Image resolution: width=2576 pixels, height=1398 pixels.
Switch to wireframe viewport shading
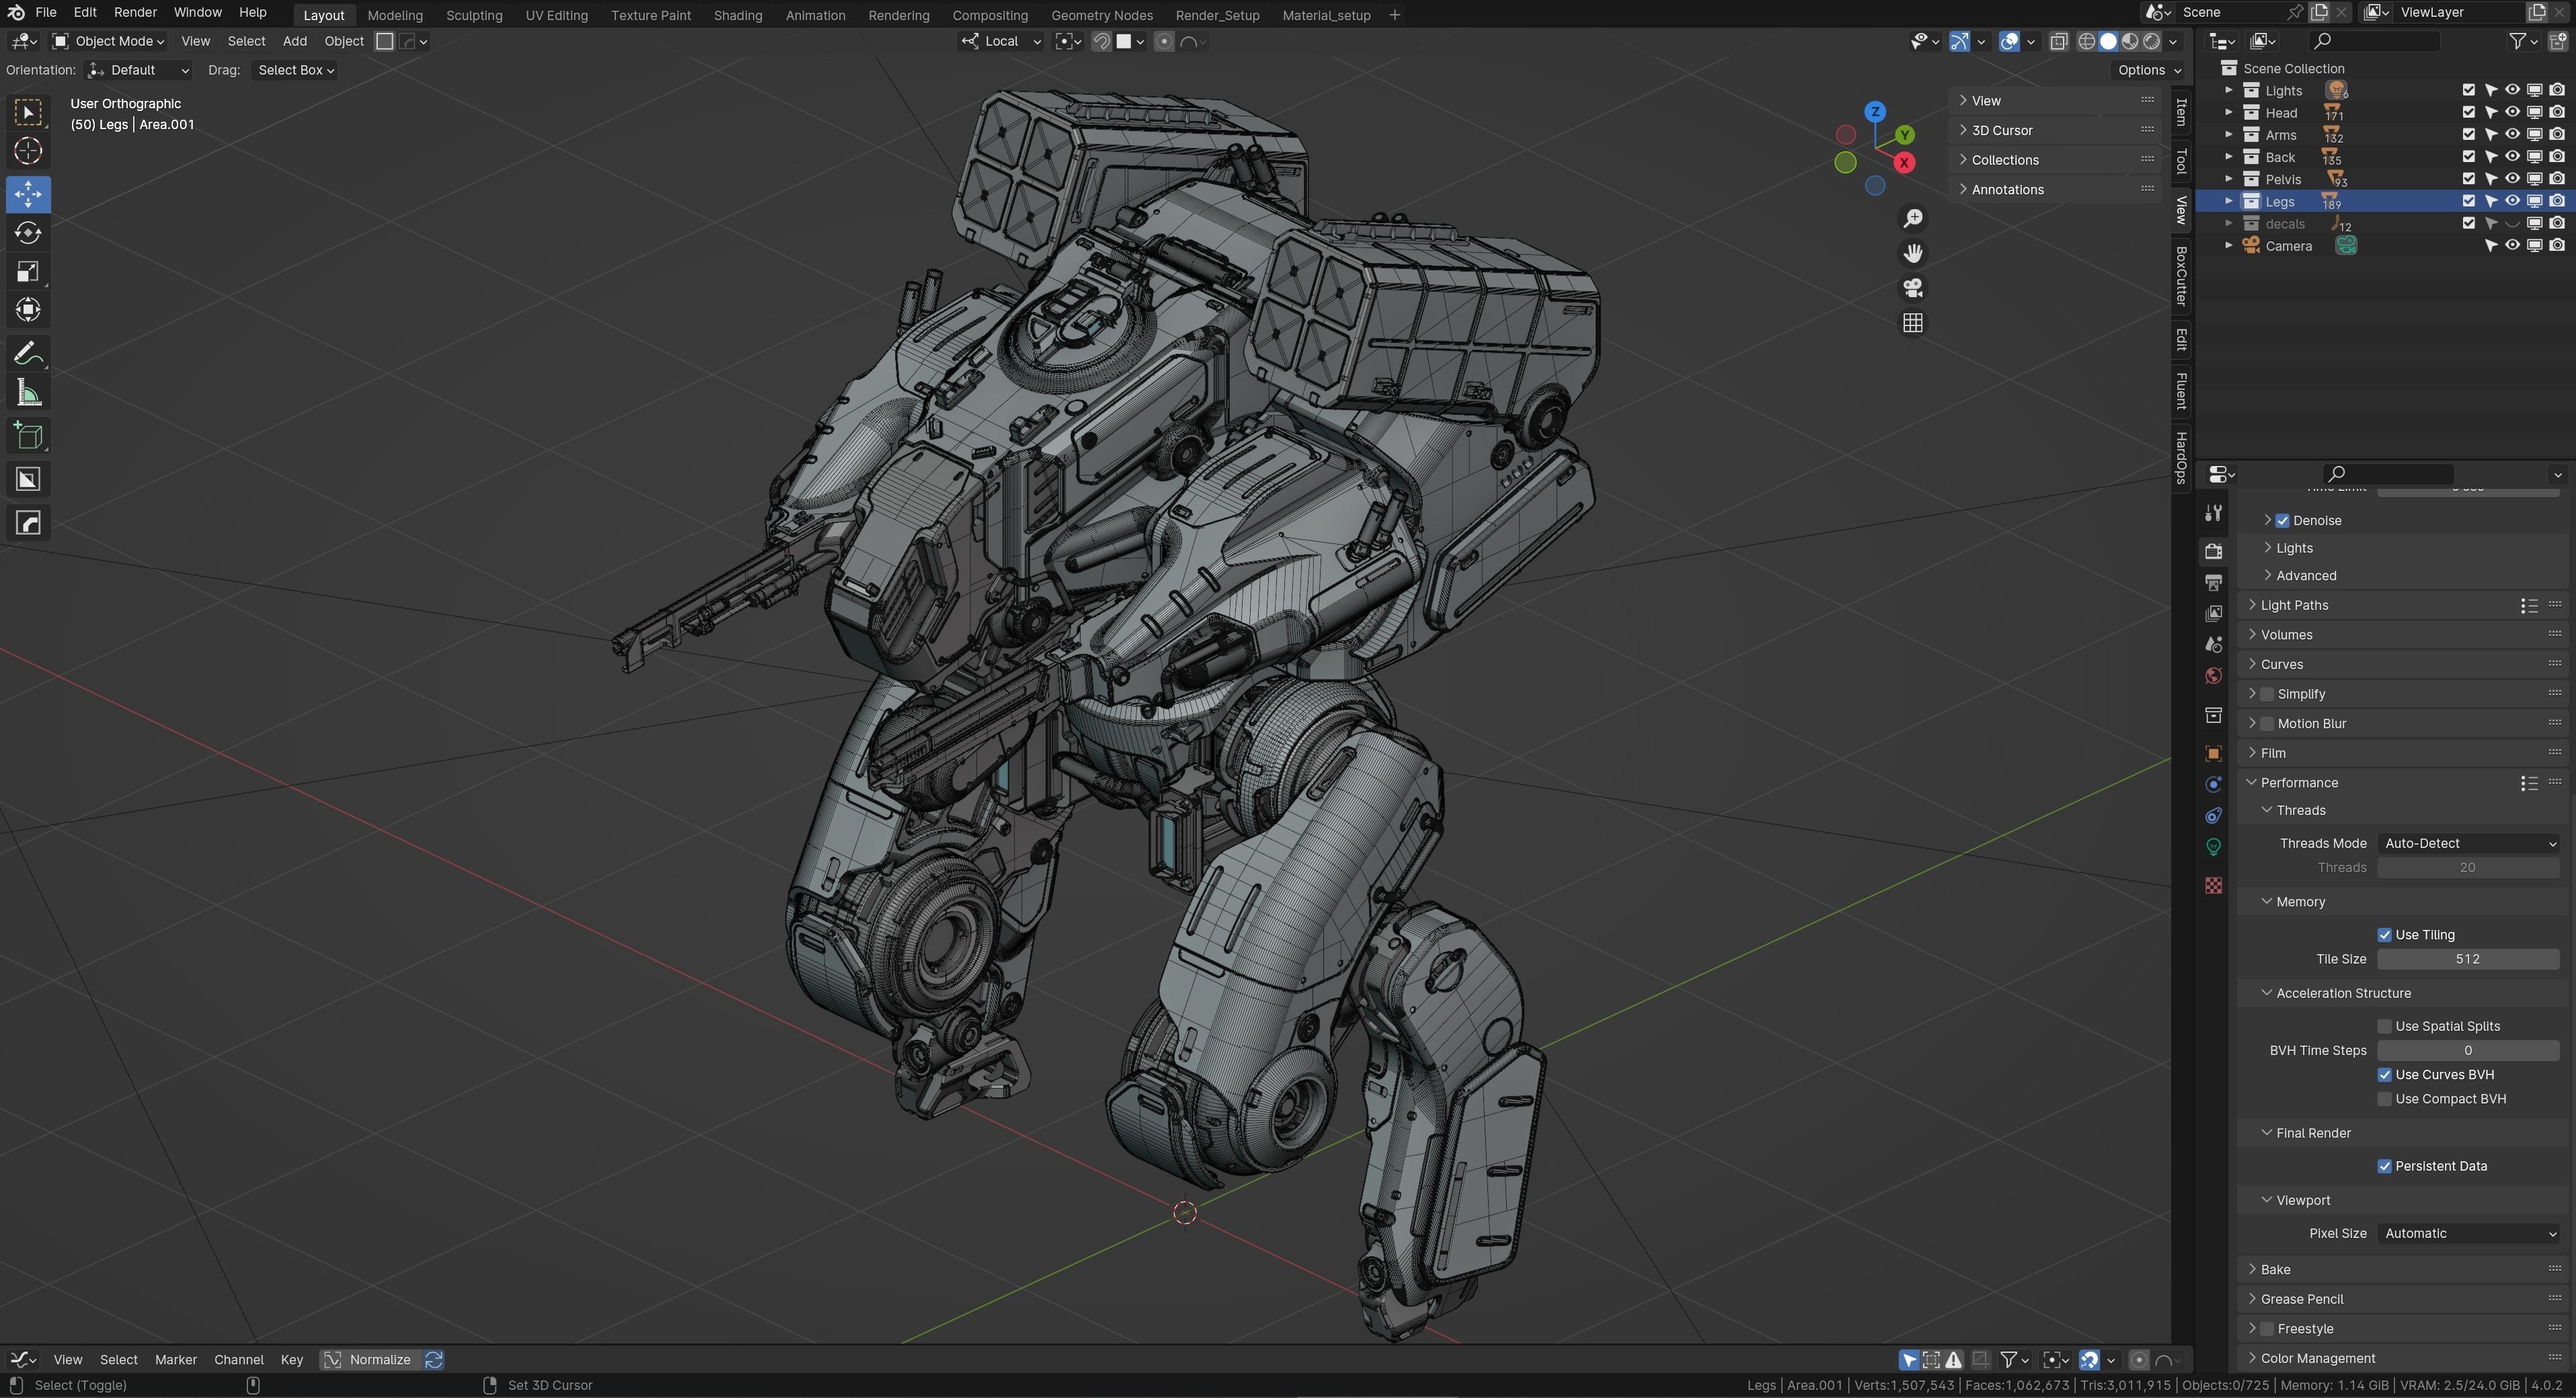[2087, 41]
